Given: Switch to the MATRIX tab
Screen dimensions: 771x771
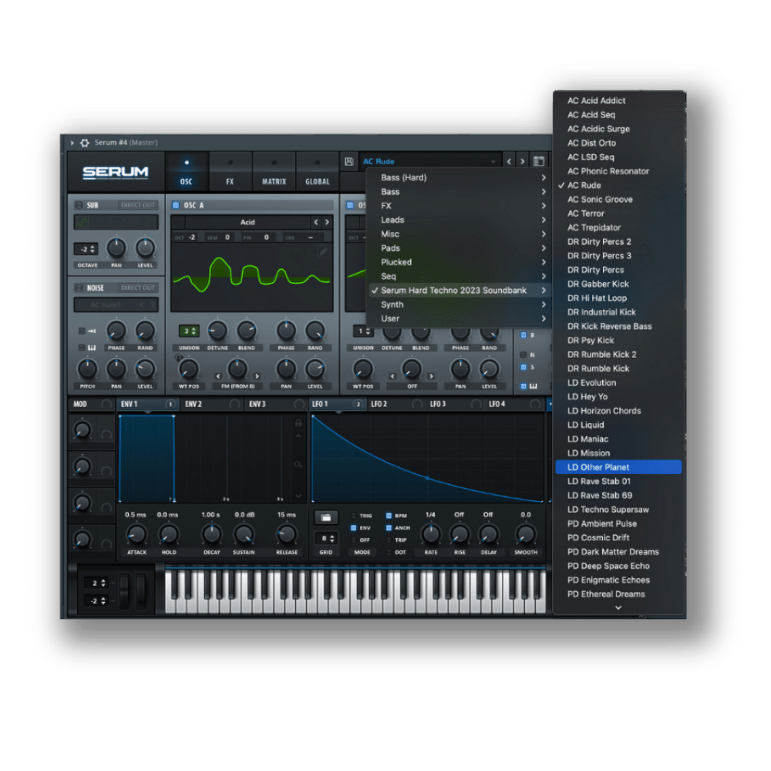Looking at the screenshot, I should click(x=274, y=173).
